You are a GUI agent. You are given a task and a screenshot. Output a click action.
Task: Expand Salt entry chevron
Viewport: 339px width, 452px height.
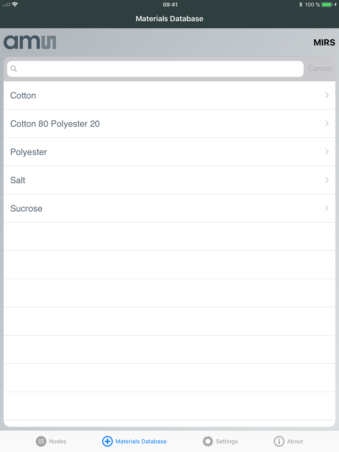(327, 180)
